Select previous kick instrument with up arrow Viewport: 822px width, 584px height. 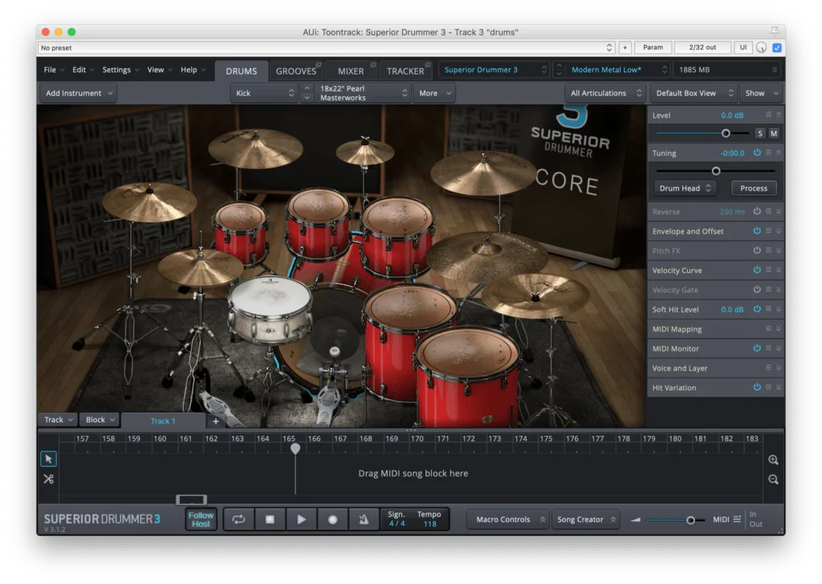click(x=307, y=88)
